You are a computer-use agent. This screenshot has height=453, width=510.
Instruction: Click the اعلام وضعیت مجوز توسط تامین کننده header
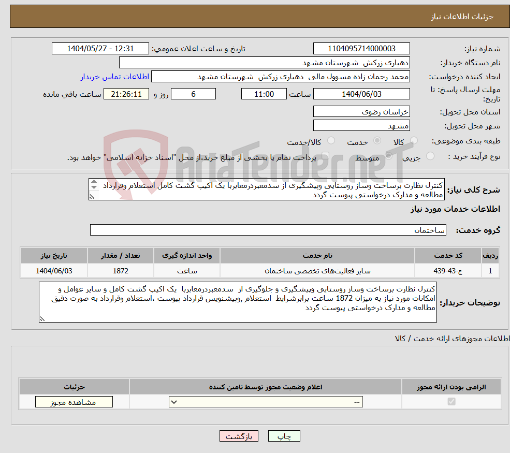tap(266, 387)
